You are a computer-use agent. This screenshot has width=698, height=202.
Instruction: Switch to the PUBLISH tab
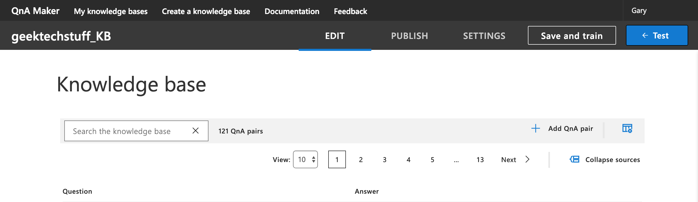click(x=409, y=36)
